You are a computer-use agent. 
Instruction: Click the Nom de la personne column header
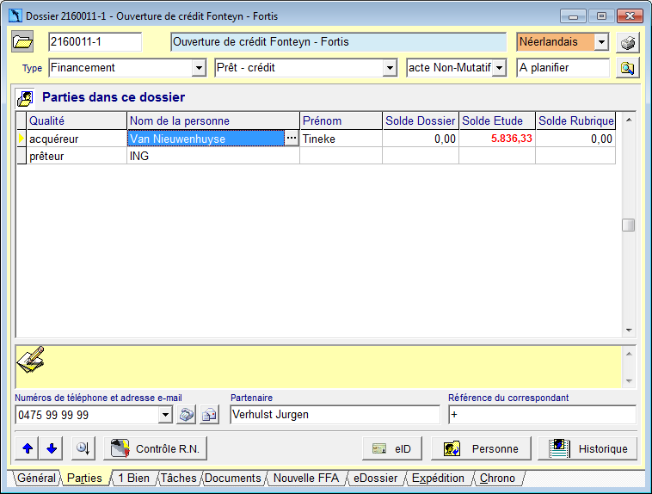click(x=213, y=120)
